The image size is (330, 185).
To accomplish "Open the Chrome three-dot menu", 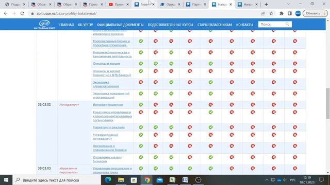I will click(x=324, y=13).
